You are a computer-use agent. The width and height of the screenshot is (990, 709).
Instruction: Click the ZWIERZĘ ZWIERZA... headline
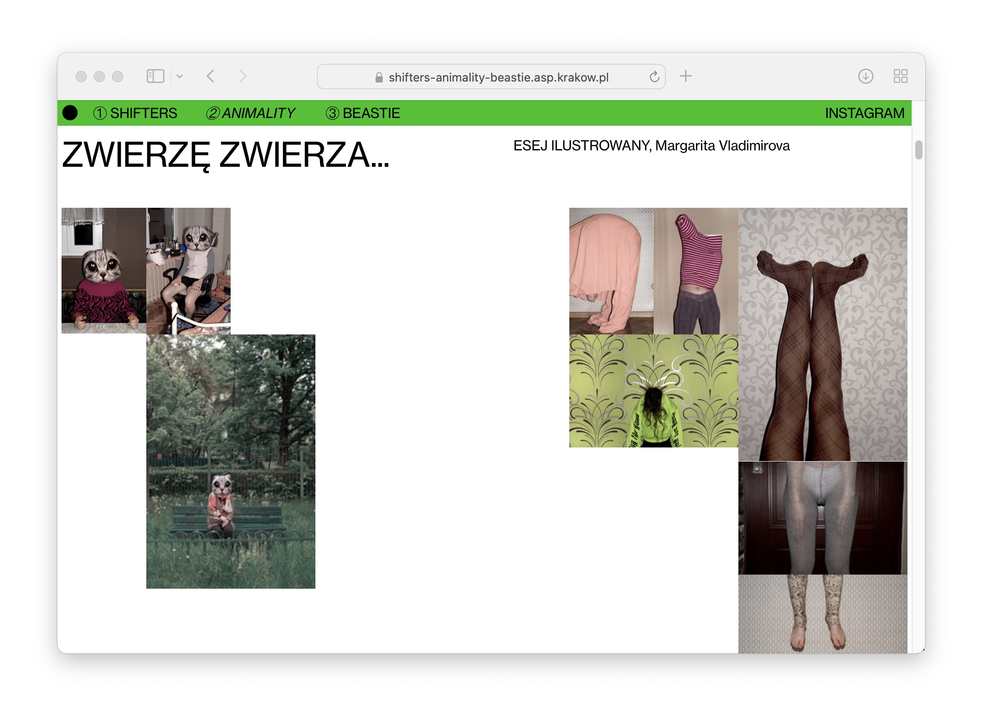coord(226,155)
